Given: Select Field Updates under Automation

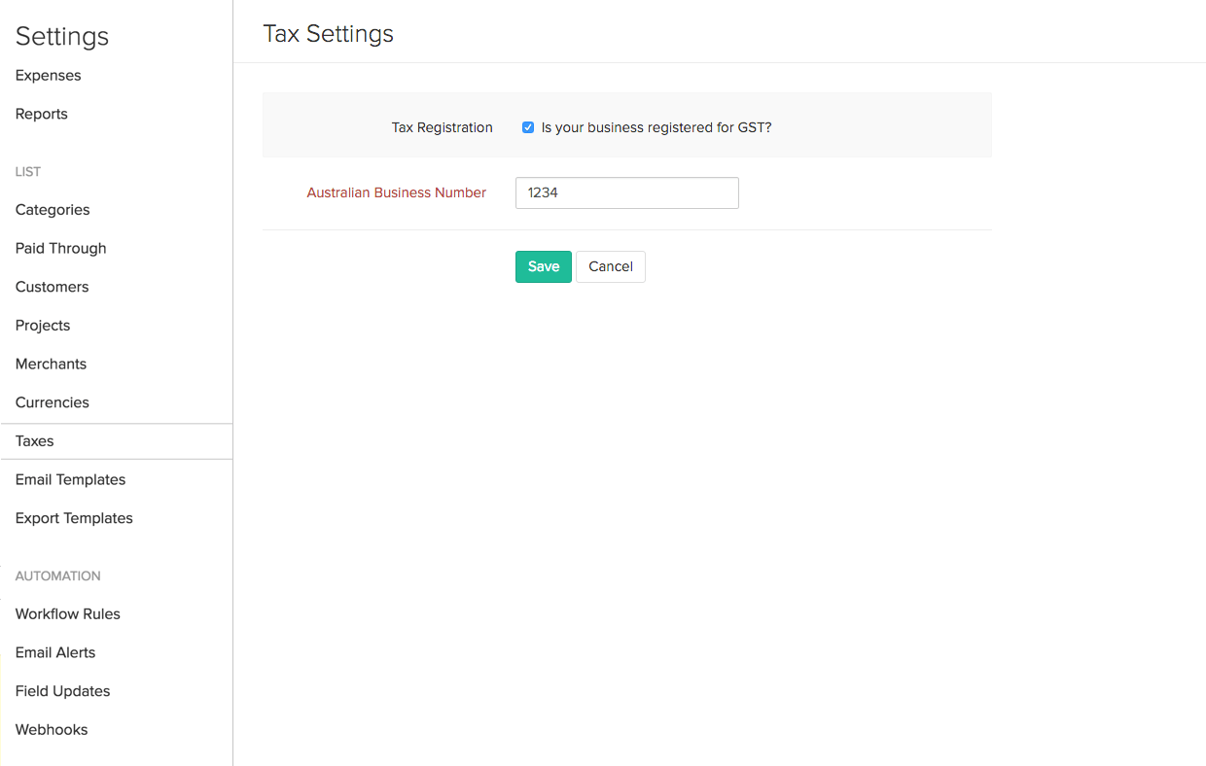Looking at the screenshot, I should click(x=62, y=690).
